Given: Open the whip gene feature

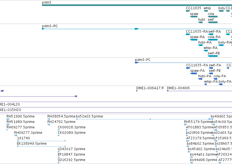Looking at the screenshot, I should [206, 11].
